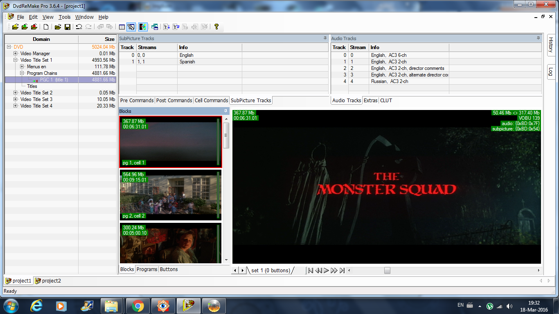Viewport: 559px width, 314px height.
Task: Expand Video Title Set 2 node
Action: pos(16,93)
